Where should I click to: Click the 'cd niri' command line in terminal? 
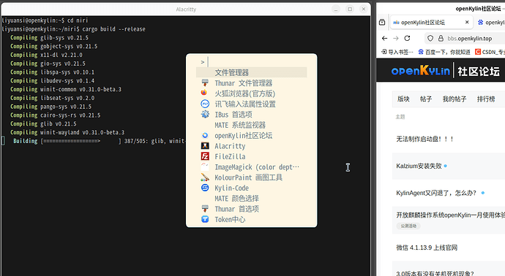pos(45,20)
